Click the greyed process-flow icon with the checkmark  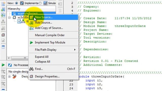pyautogui.click(x=3, y=84)
